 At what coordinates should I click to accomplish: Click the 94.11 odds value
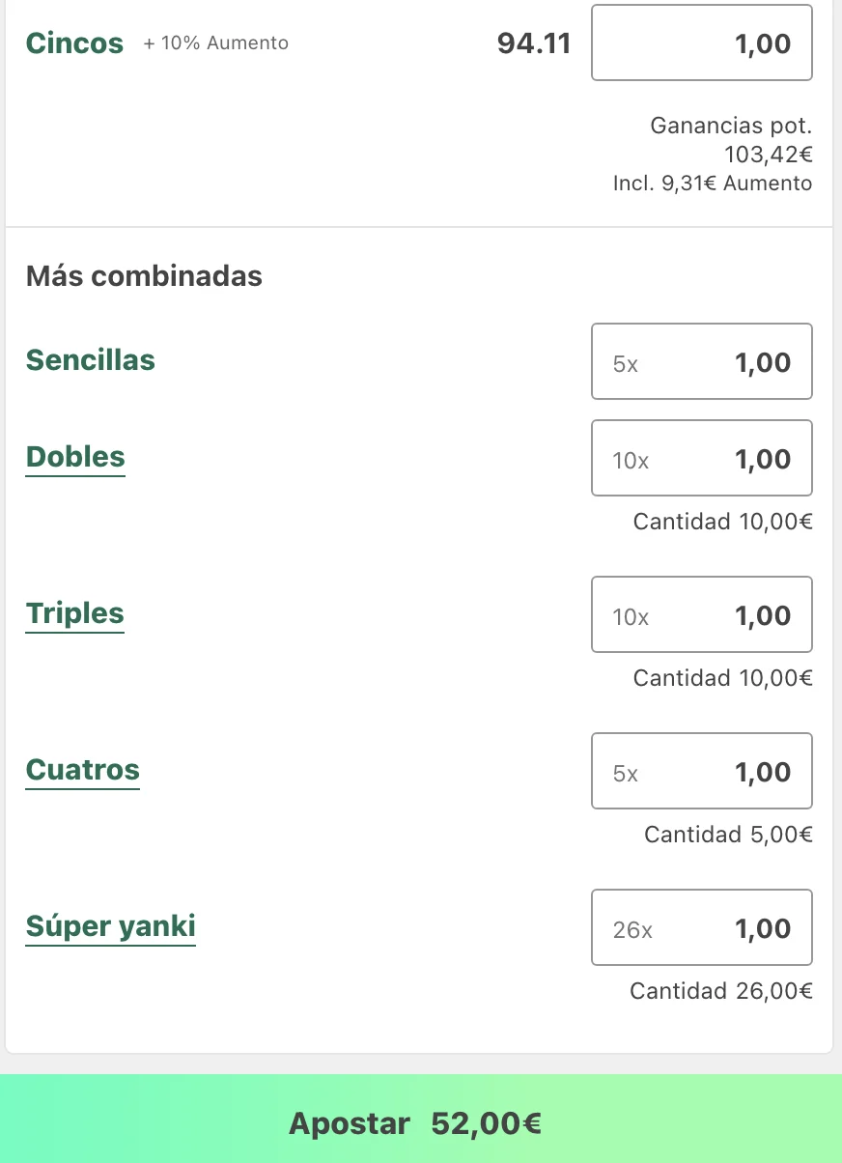[534, 43]
